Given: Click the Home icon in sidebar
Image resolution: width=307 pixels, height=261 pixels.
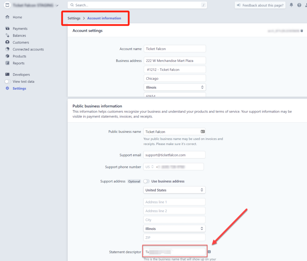Looking at the screenshot, I should click(7, 17).
